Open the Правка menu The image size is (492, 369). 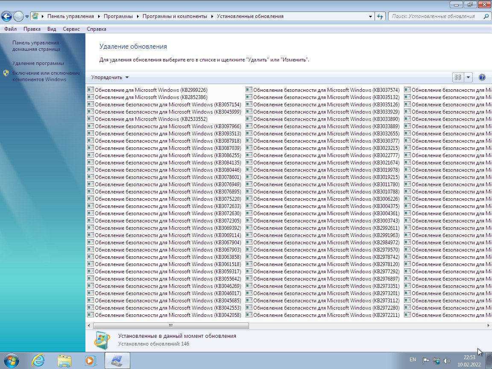click(x=32, y=29)
